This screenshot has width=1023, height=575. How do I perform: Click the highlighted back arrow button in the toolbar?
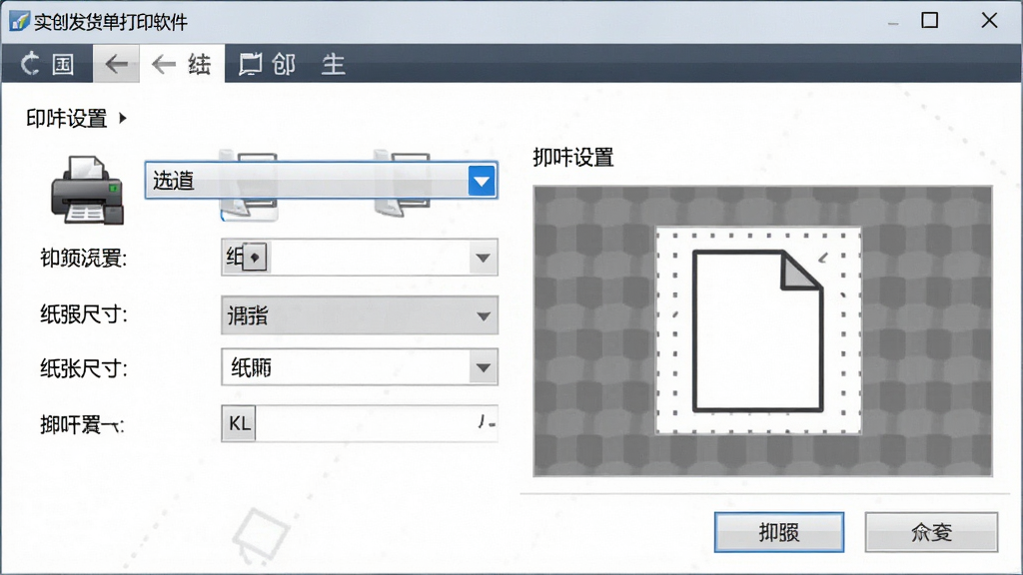click(x=116, y=64)
